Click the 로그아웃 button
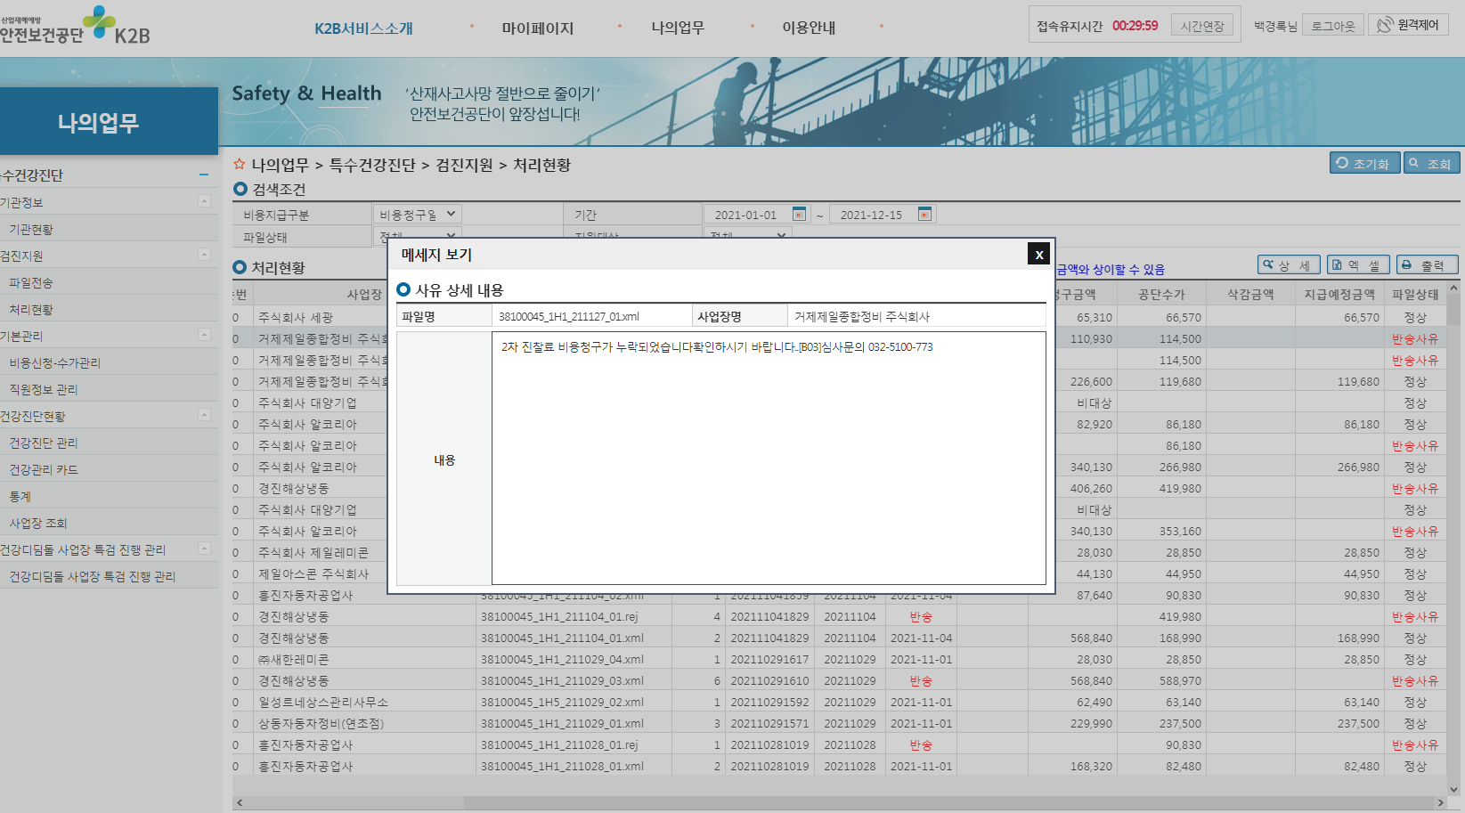The width and height of the screenshot is (1465, 813). [x=1332, y=26]
